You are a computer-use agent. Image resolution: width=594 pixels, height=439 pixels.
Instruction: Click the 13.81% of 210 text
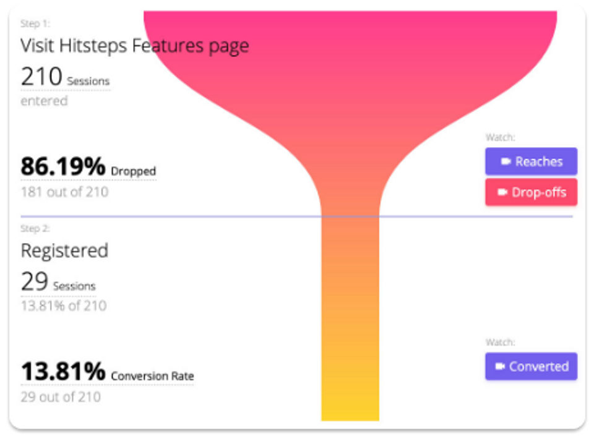coord(63,305)
